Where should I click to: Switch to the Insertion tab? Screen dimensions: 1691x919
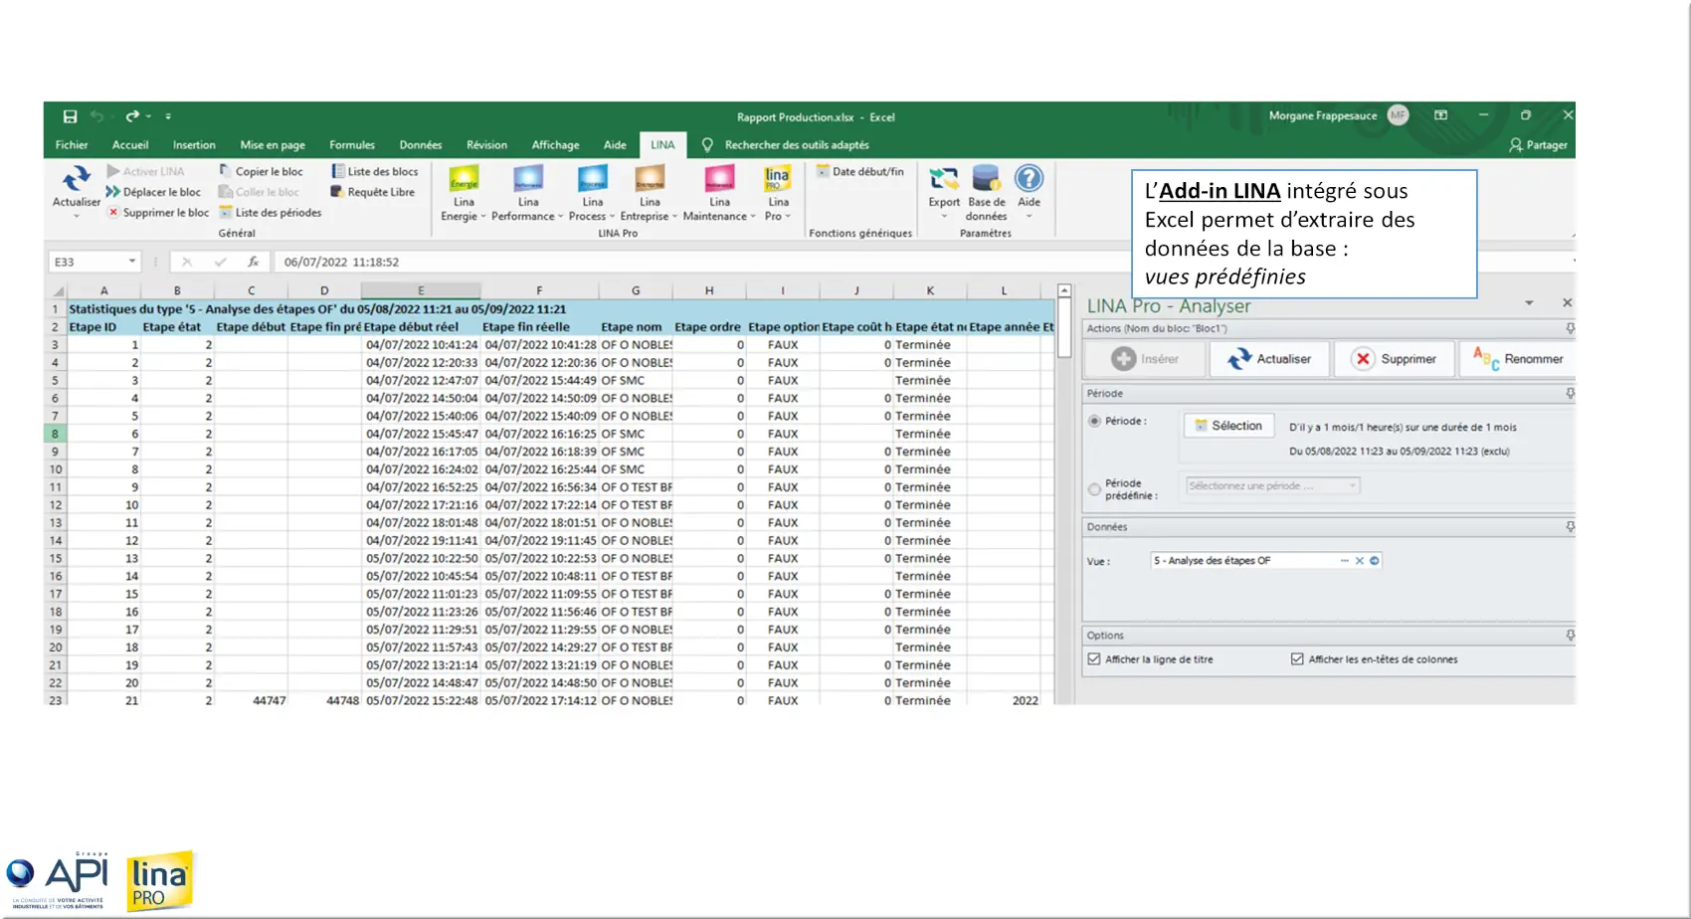[x=194, y=145]
